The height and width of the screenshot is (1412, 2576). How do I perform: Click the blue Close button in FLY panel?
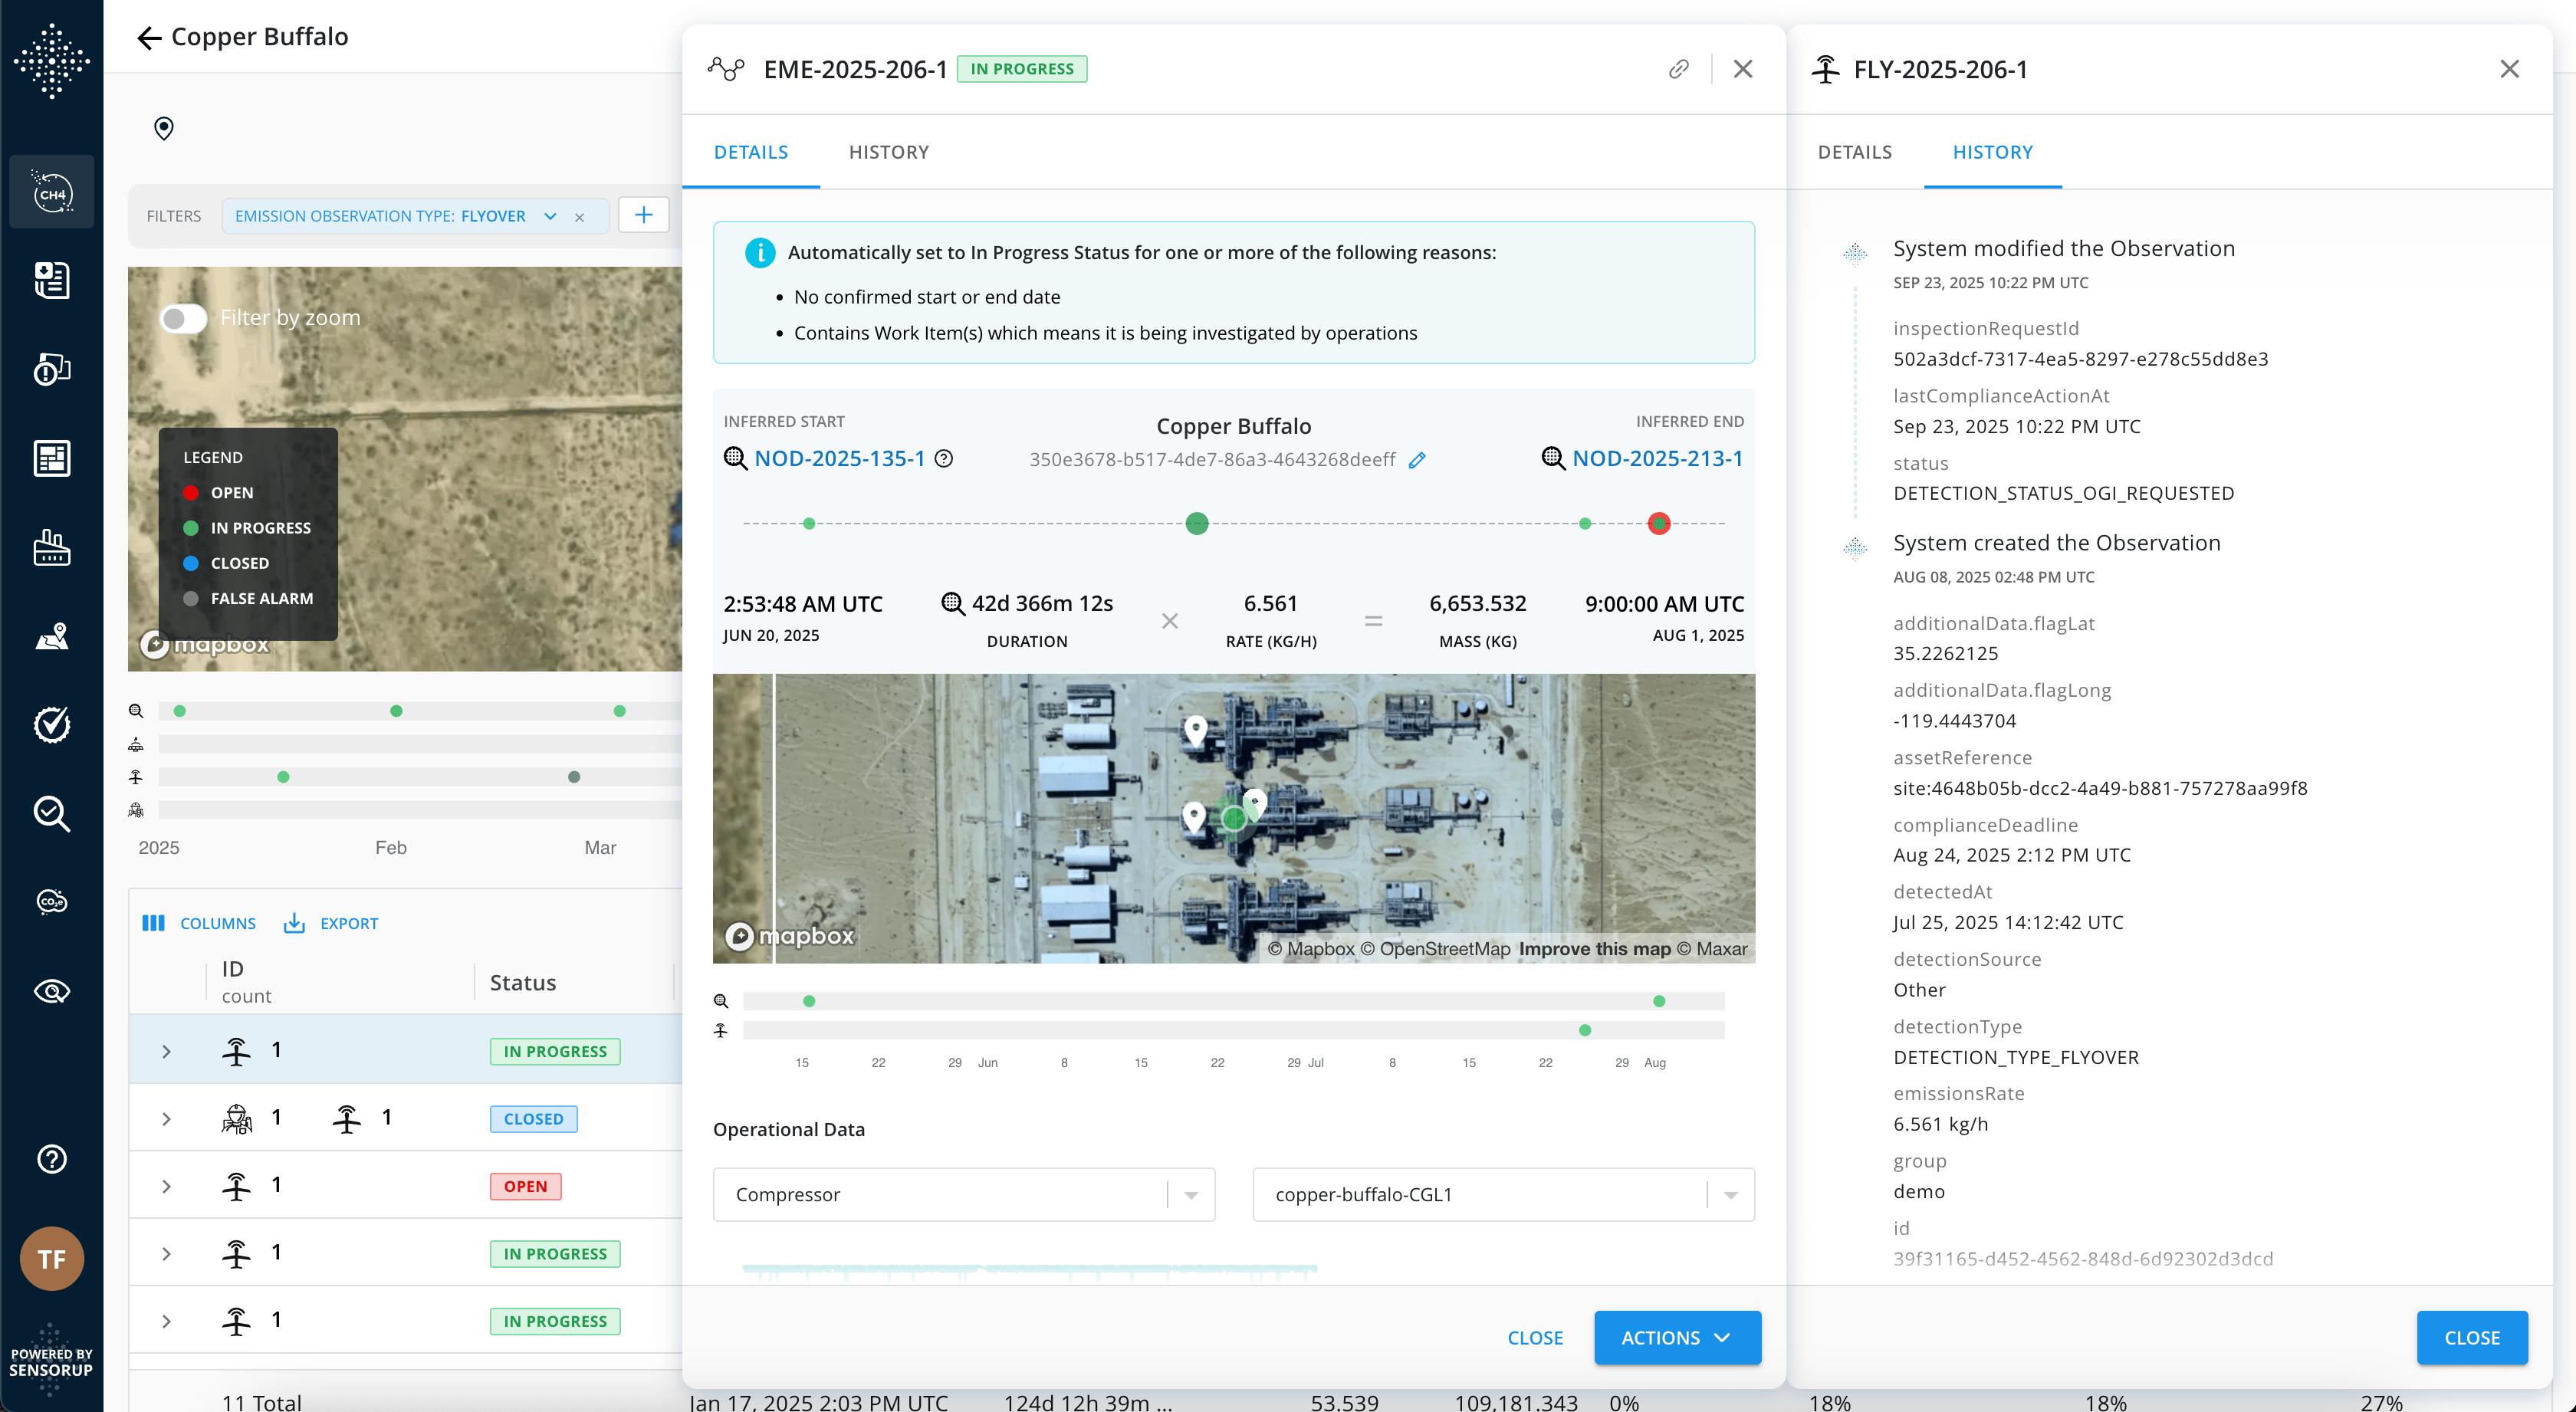pyautogui.click(x=2472, y=1337)
